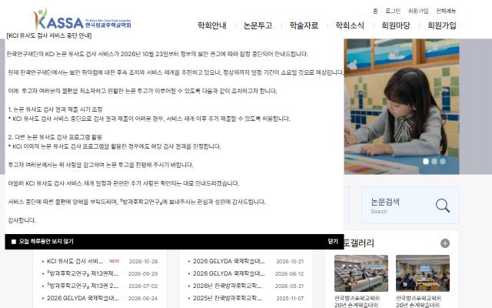Click the plus icon beside the gallery heading
The image size is (492, 308).
click(445, 243)
